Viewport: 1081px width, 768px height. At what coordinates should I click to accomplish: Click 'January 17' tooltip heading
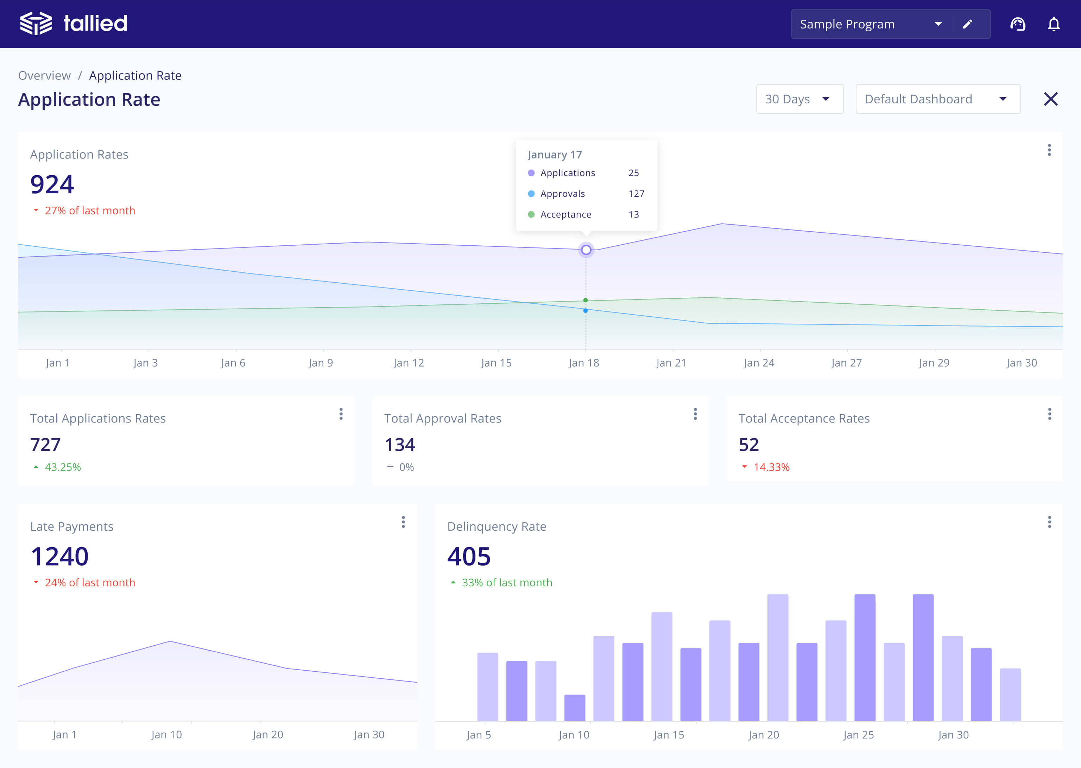point(555,155)
